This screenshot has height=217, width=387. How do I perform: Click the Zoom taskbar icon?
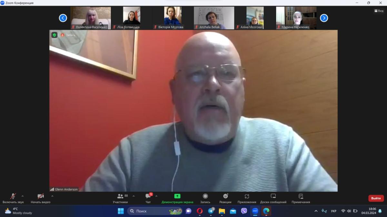255,211
